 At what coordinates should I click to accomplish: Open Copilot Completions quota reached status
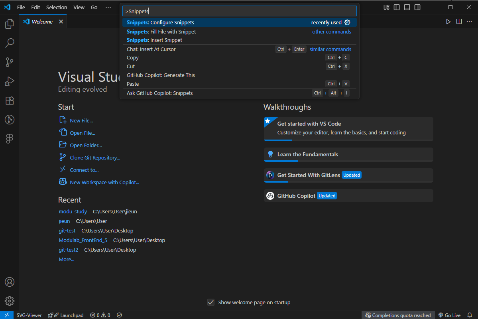398,315
